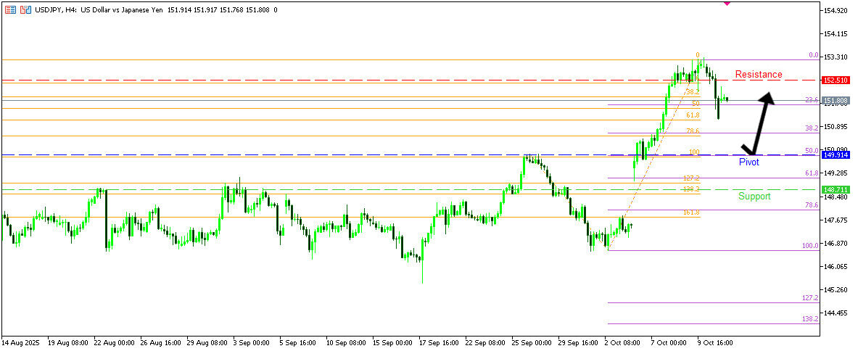This screenshot has width=858, height=351.
Task: Select the green Support text label
Action: click(754, 197)
